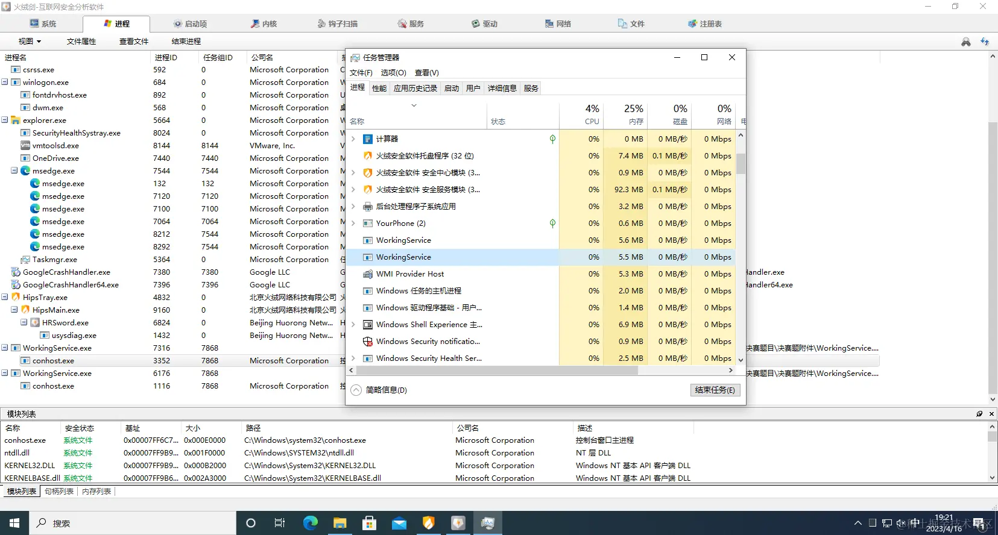Image resolution: width=998 pixels, height=535 pixels.
Task: Switch to 内存列表 bottom tab
Action: (96, 492)
